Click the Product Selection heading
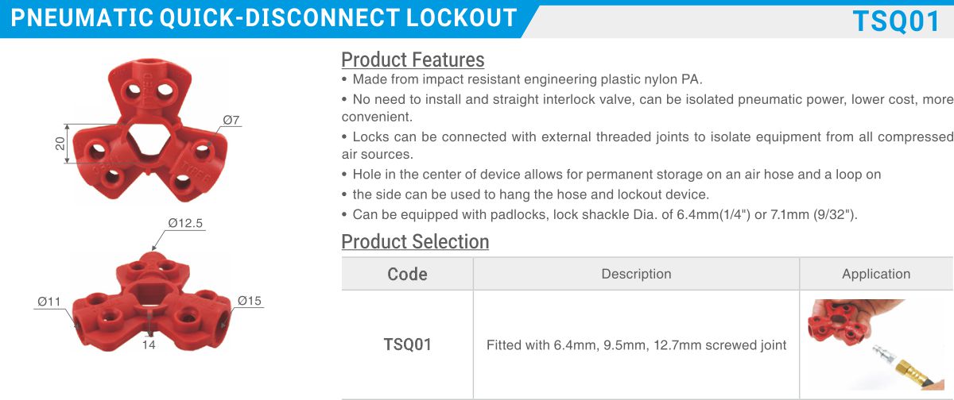954x400 pixels. (x=415, y=241)
